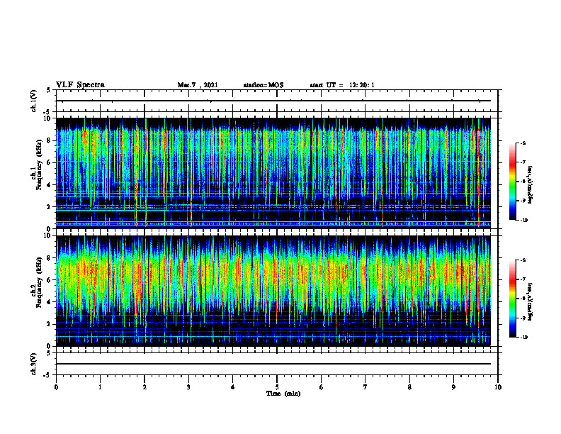Click the time axis tick label "10"
Viewport: 561px width, 434px height.
pyautogui.click(x=498, y=387)
